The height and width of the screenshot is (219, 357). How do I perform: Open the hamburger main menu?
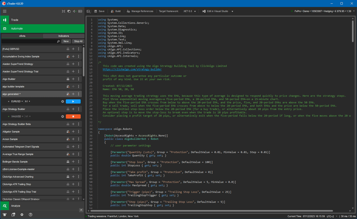click(x=5, y=11)
